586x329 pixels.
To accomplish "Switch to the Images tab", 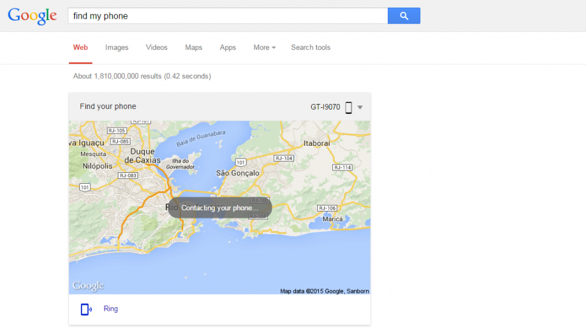I will 117,48.
